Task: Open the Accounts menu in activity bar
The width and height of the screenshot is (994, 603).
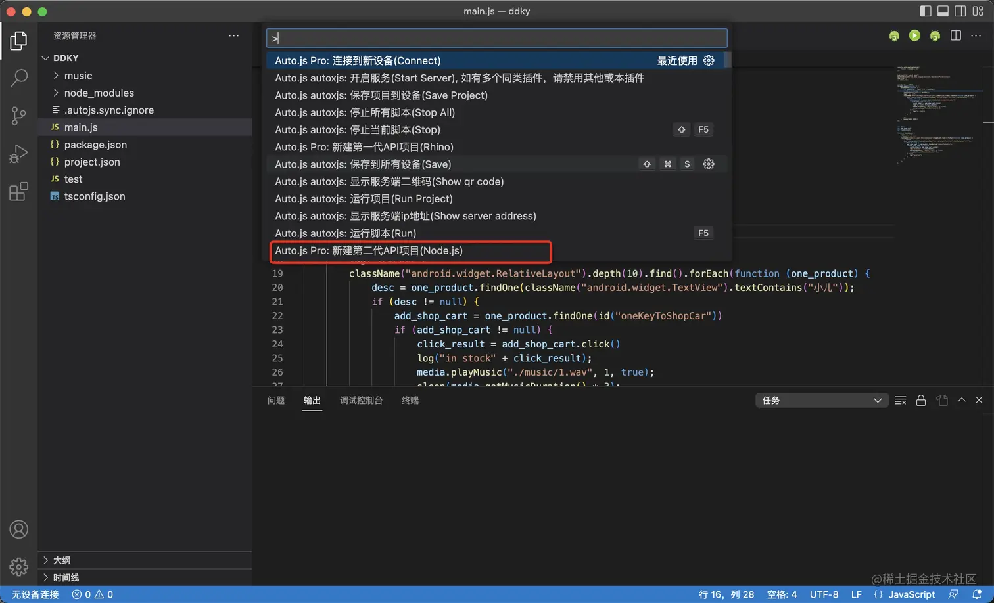Action: click(x=19, y=529)
